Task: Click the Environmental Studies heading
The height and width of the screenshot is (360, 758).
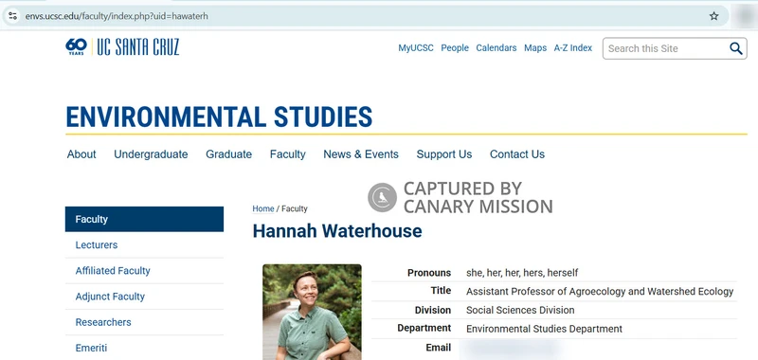Action: click(x=219, y=117)
